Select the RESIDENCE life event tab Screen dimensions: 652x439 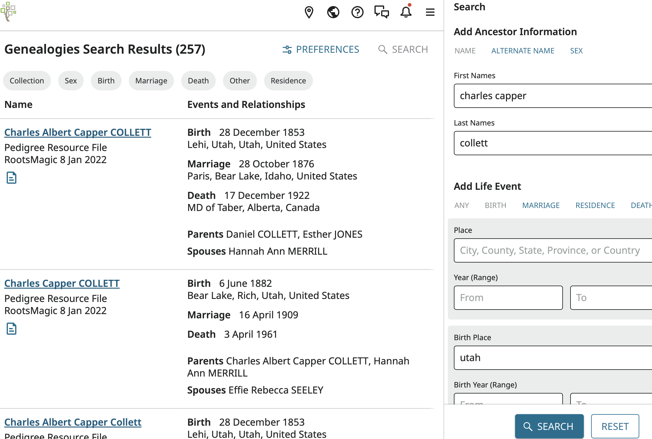tap(595, 205)
